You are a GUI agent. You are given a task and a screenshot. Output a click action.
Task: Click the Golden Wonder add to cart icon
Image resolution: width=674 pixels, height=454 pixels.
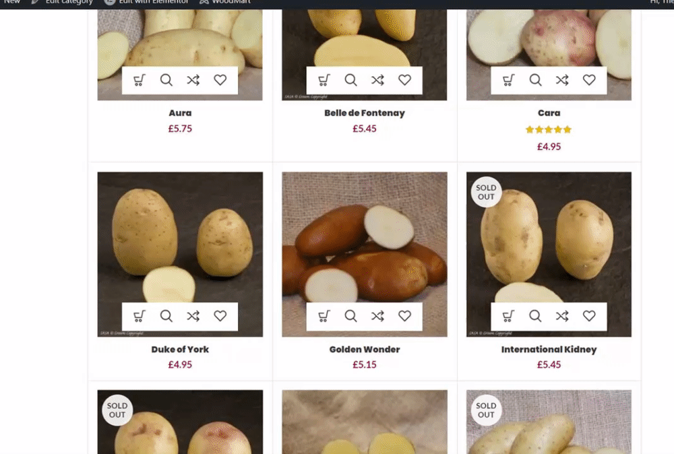tap(324, 316)
